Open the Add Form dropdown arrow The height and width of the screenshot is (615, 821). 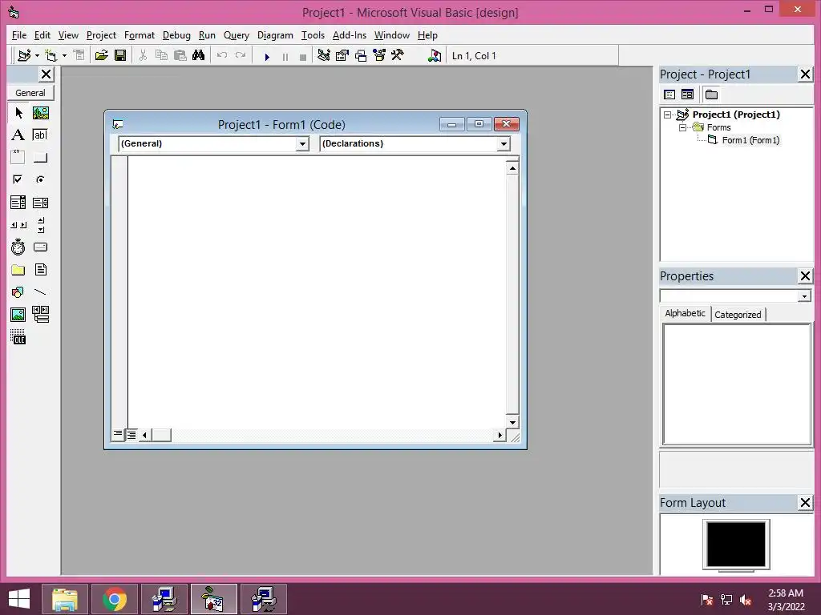(64, 55)
